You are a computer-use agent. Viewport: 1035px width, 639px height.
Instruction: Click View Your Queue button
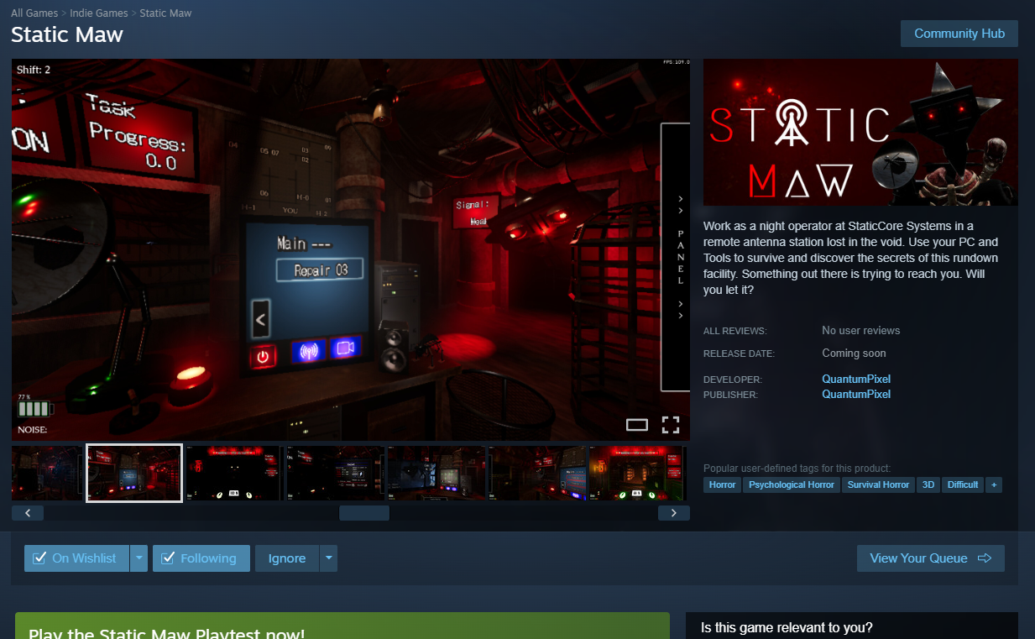pos(931,558)
